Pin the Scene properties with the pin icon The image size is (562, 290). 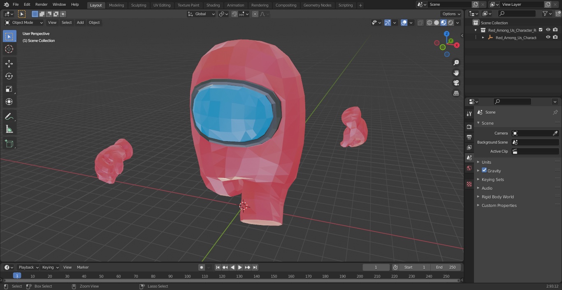click(555, 112)
